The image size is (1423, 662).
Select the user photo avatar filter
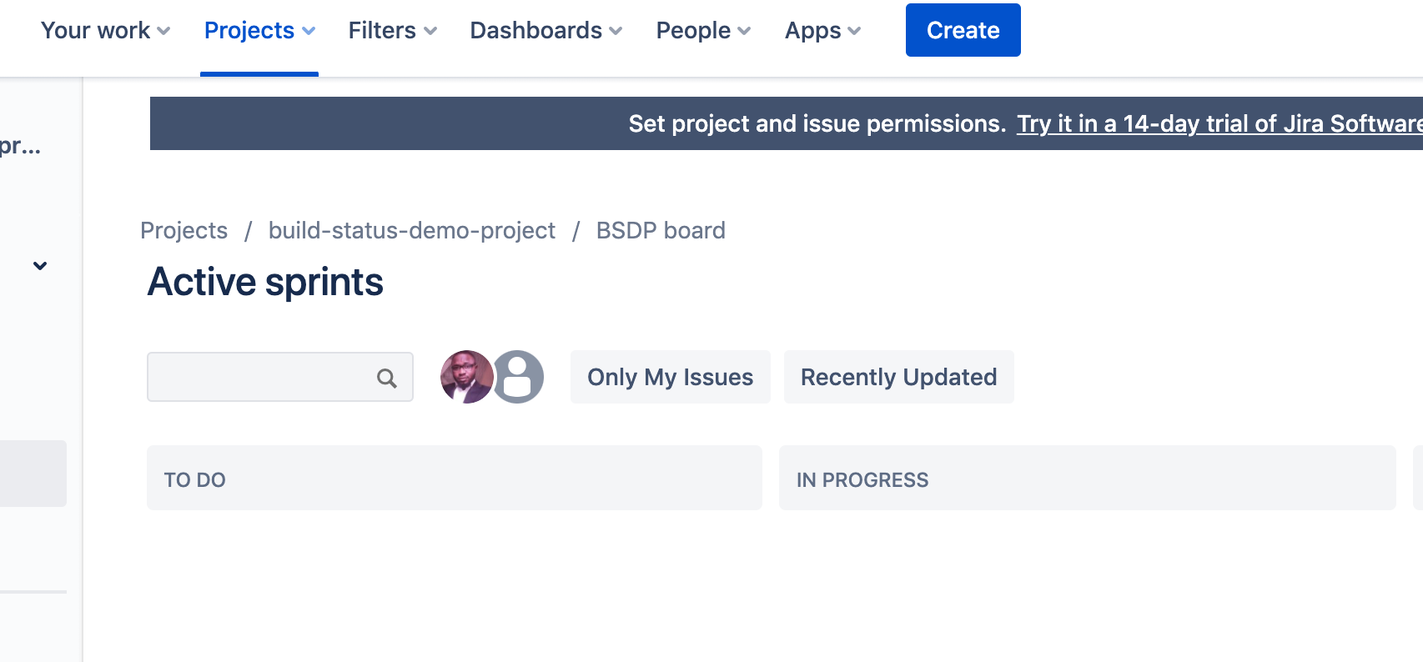click(x=466, y=377)
